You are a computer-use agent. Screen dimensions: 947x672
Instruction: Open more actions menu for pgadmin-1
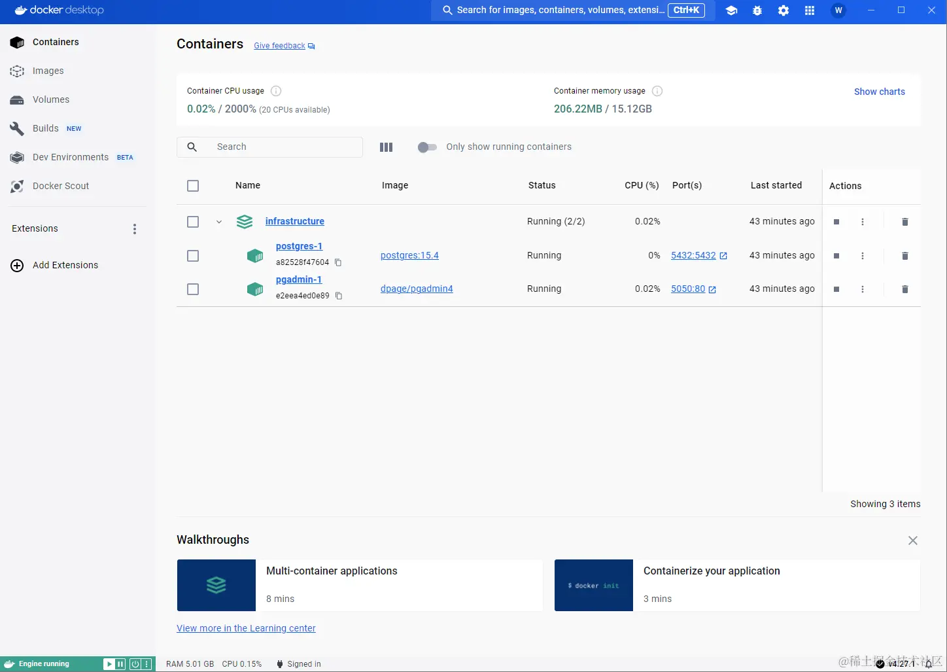point(863,289)
